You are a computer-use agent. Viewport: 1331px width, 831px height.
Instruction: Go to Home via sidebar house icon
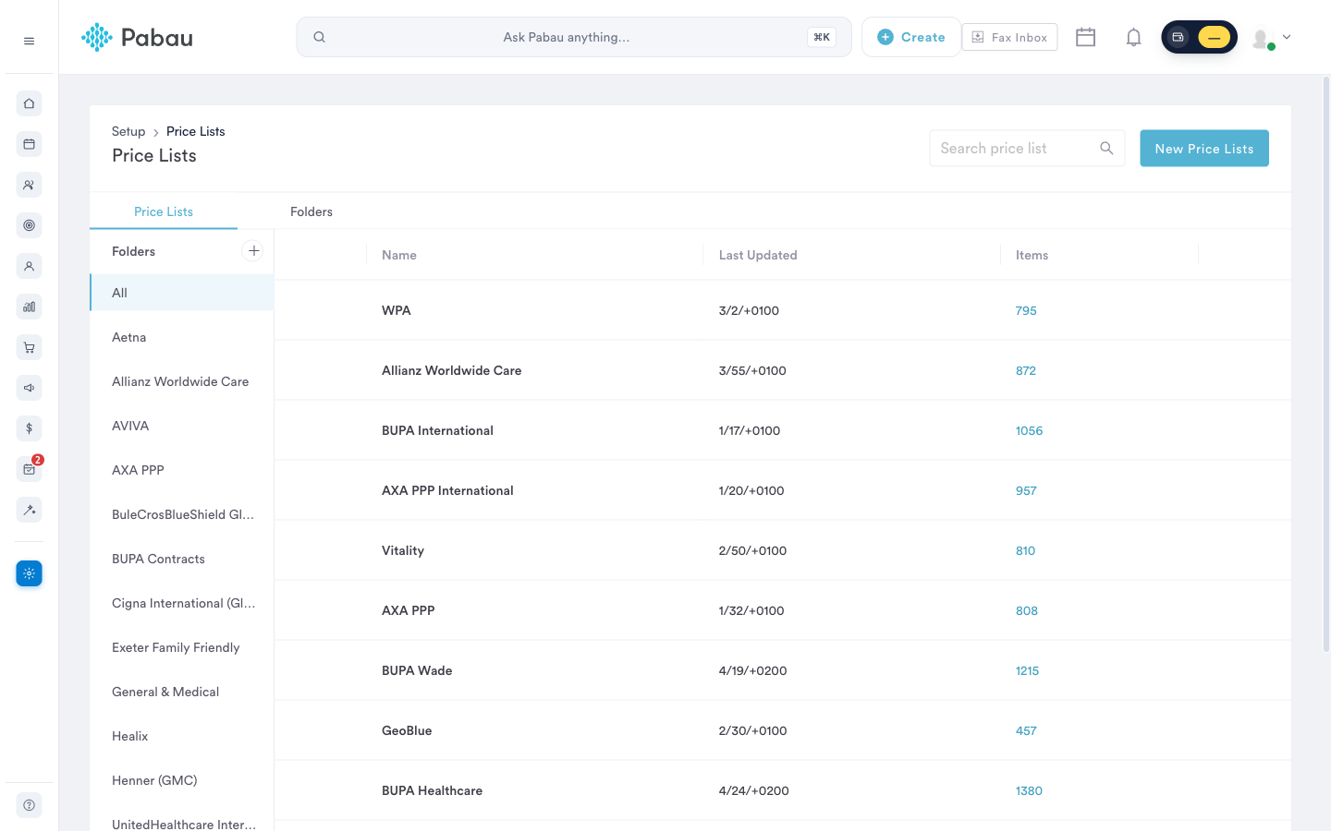click(29, 103)
